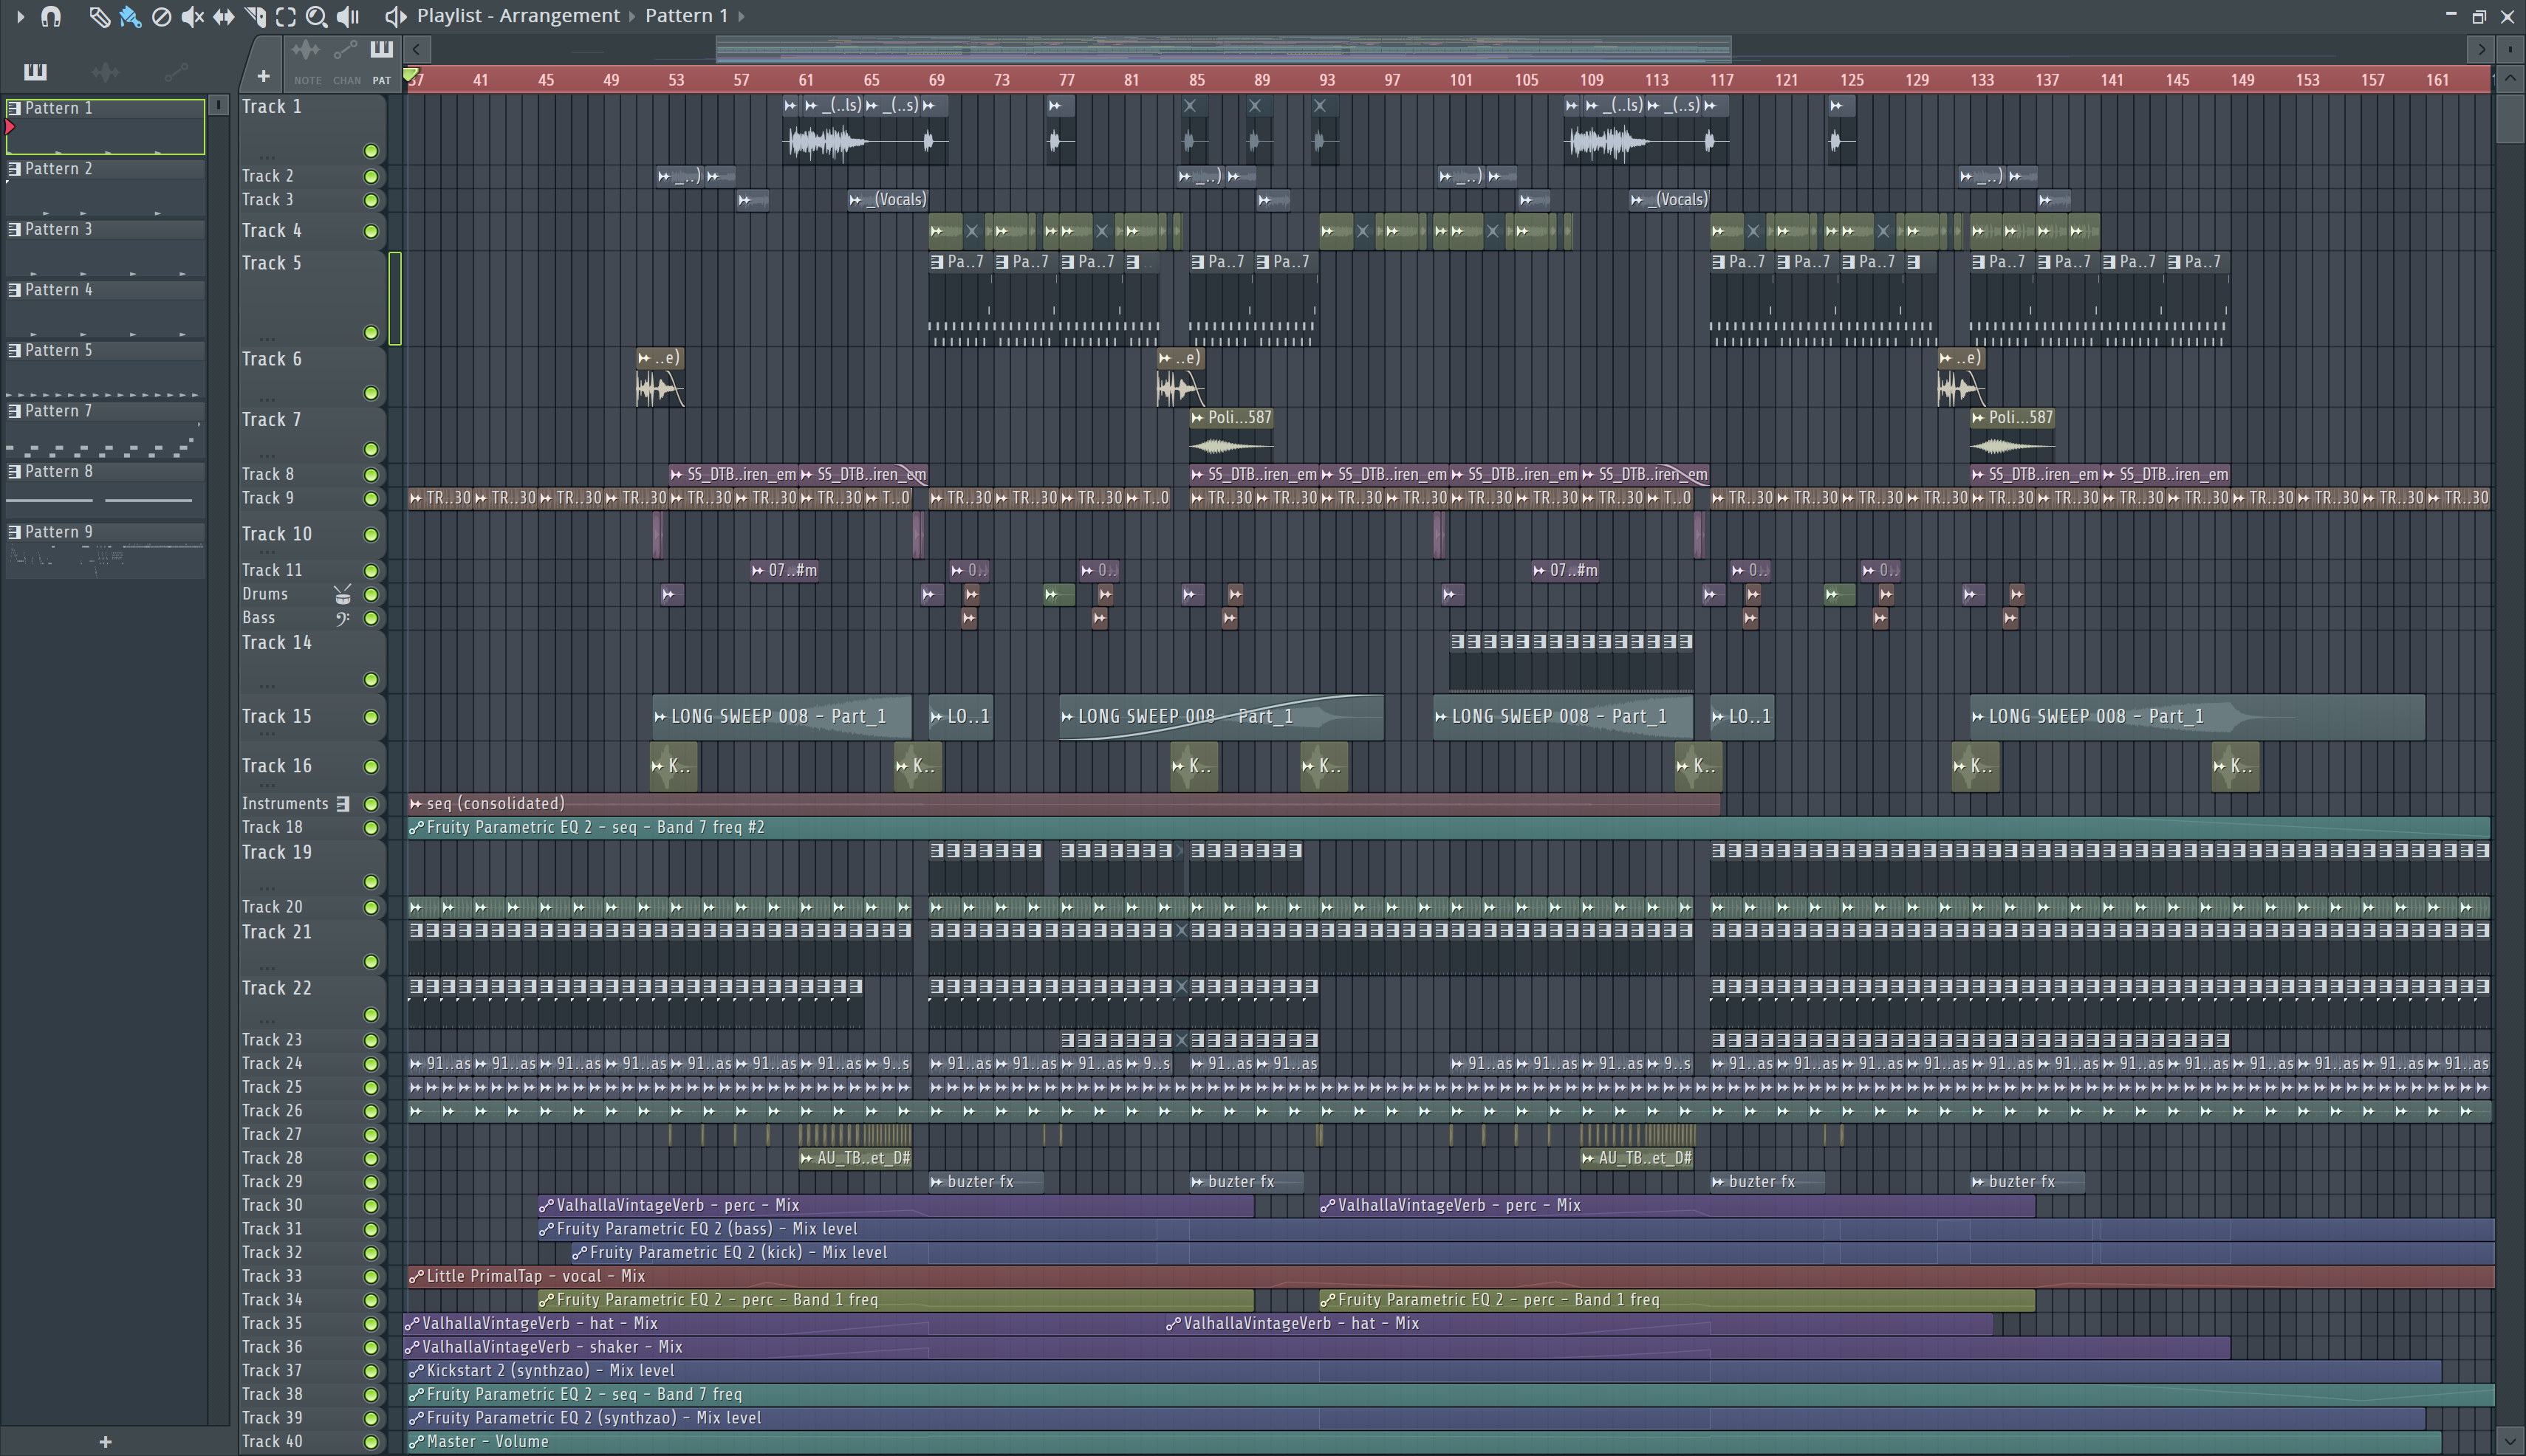Click the Track 22 header name
This screenshot has width=2526, height=1456.
pos(277,988)
